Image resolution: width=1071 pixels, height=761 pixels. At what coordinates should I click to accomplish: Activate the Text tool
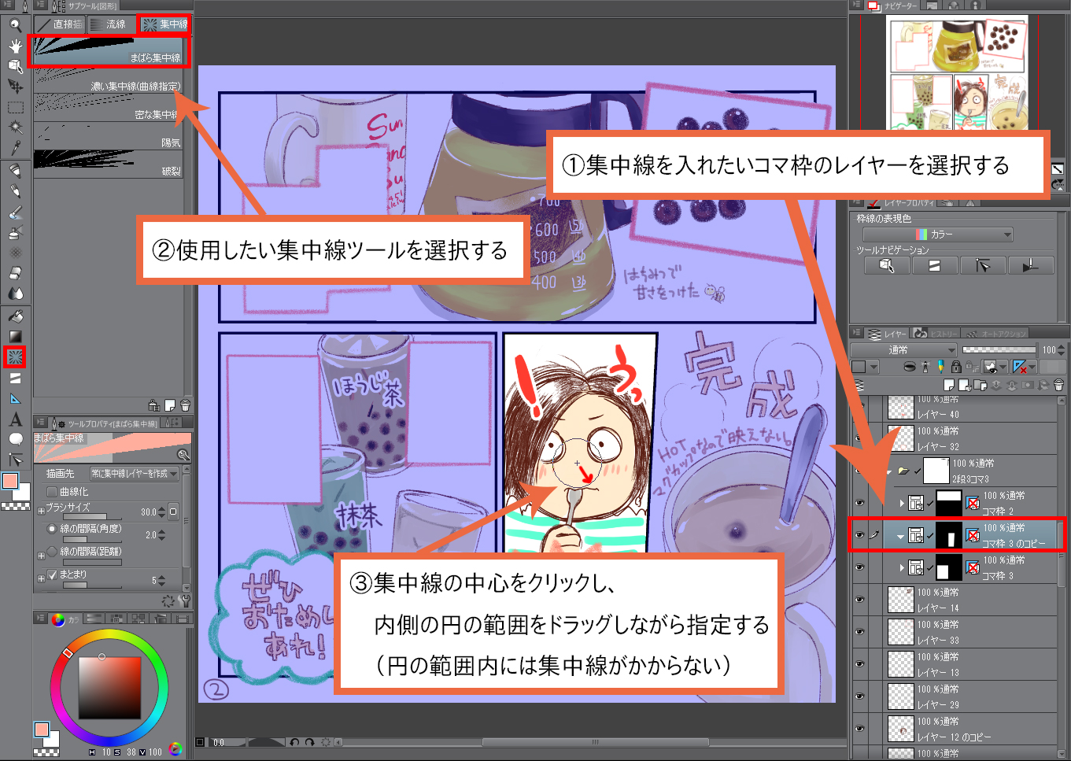click(x=15, y=419)
